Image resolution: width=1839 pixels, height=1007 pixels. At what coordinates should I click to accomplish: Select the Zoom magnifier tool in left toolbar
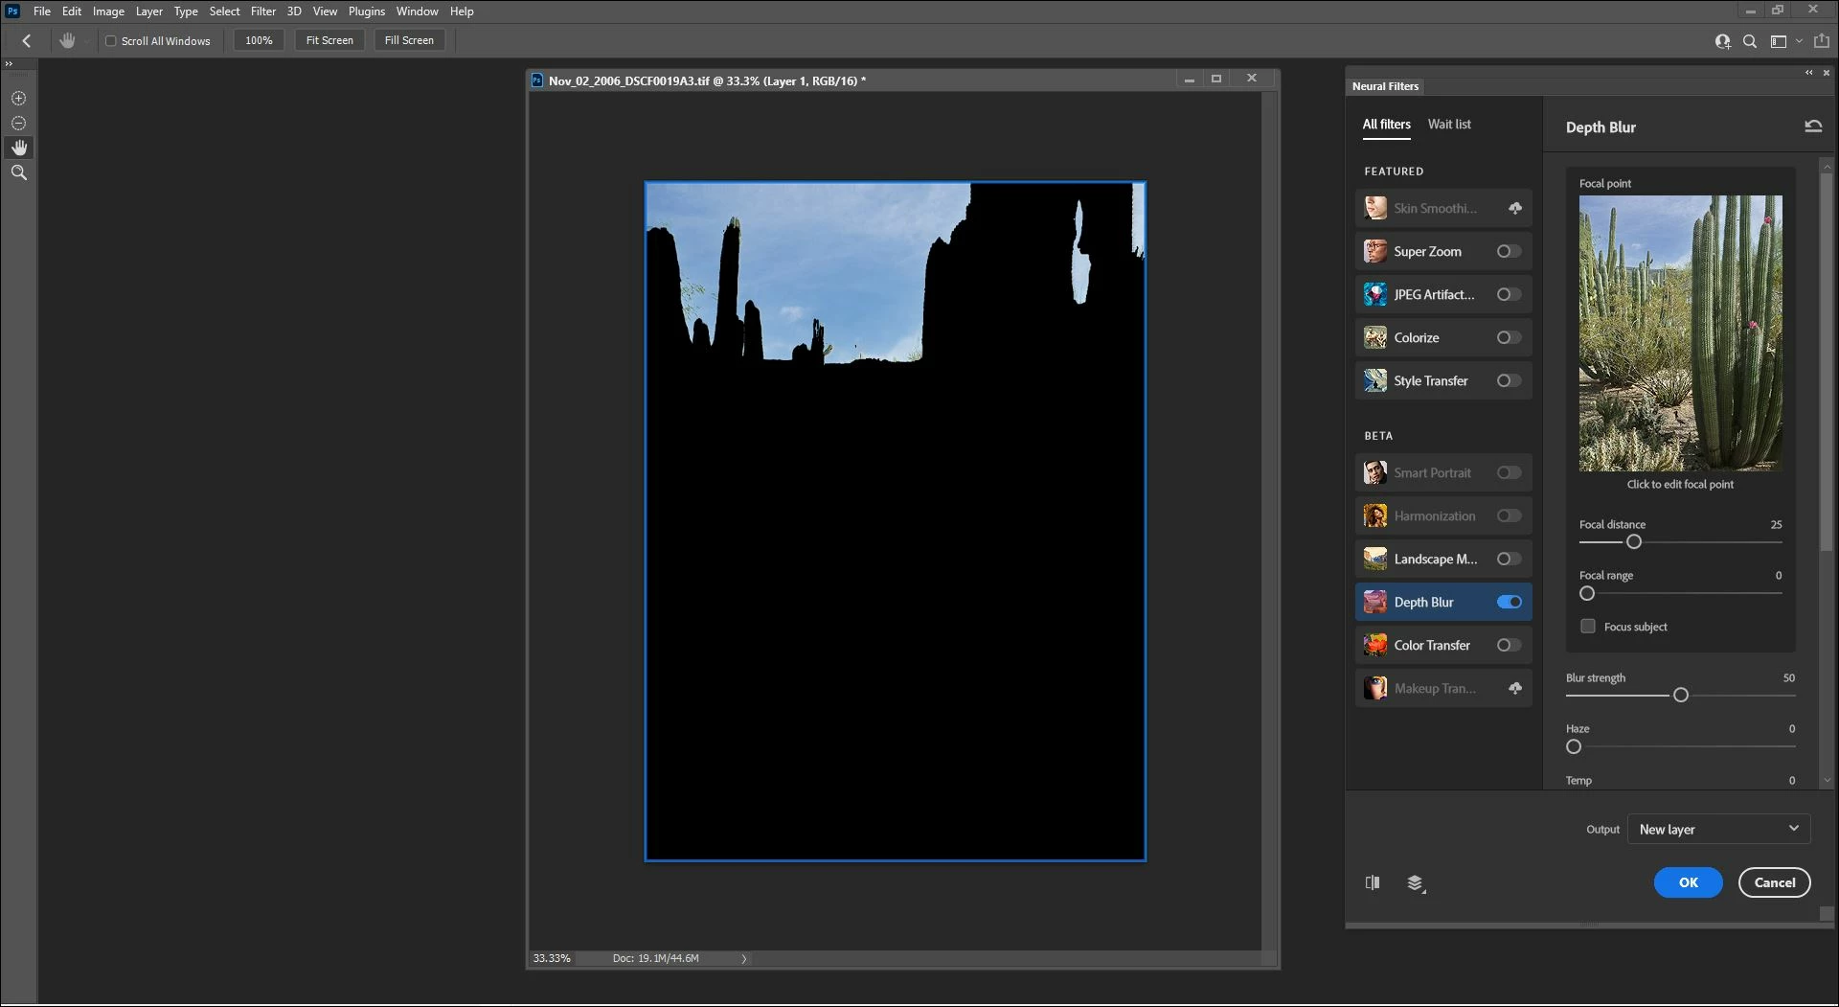[x=18, y=173]
